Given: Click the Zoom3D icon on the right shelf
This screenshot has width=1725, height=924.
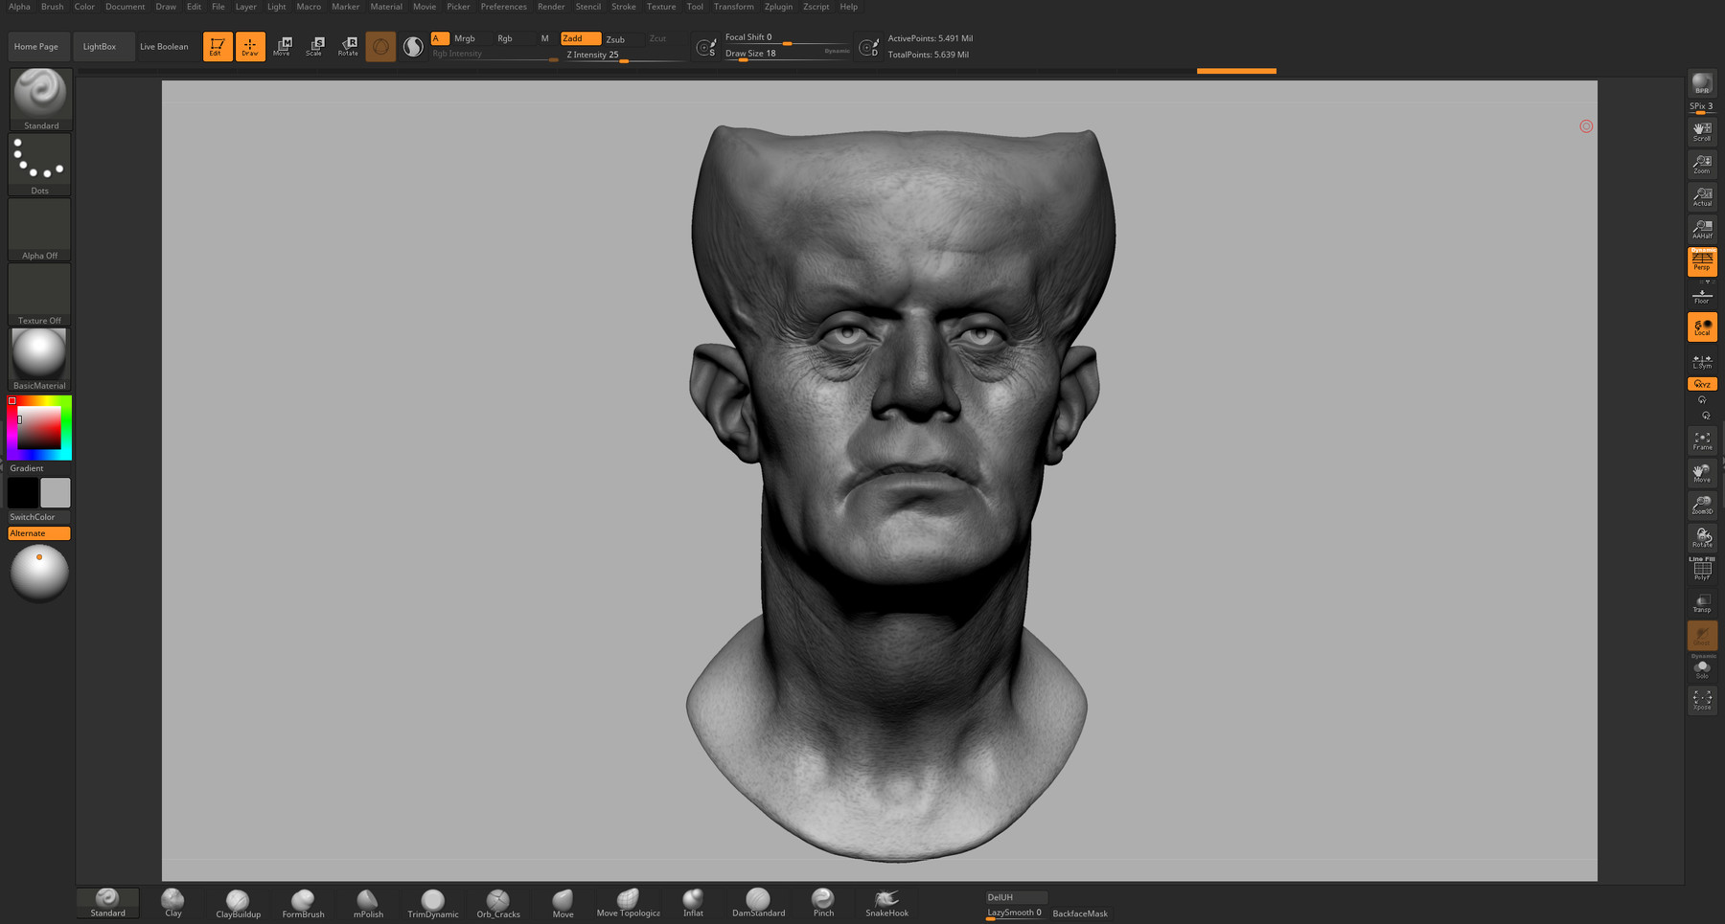Looking at the screenshot, I should pos(1702,503).
